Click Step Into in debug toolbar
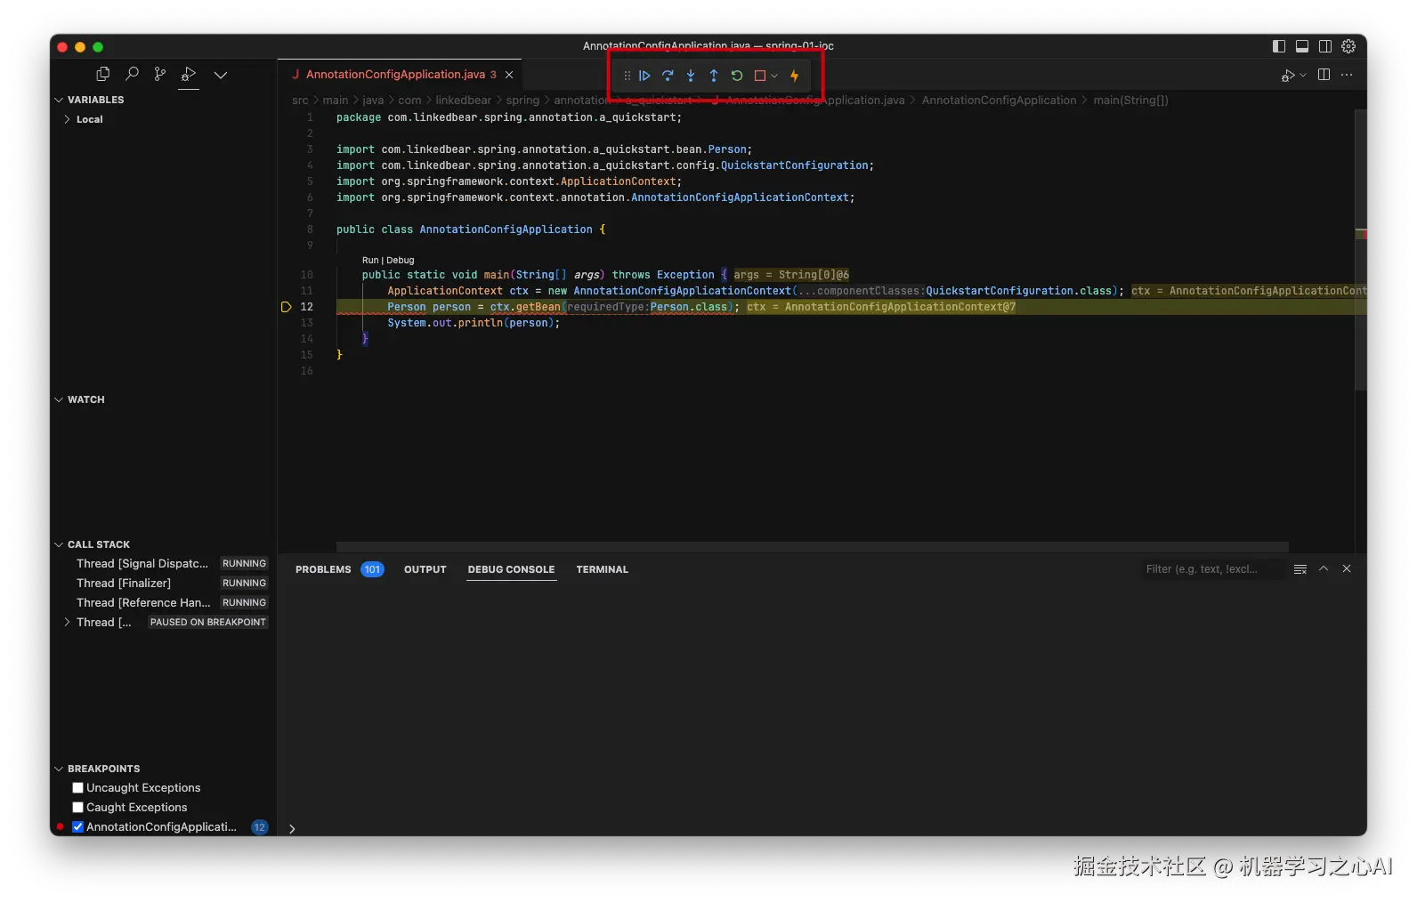 [x=691, y=76]
